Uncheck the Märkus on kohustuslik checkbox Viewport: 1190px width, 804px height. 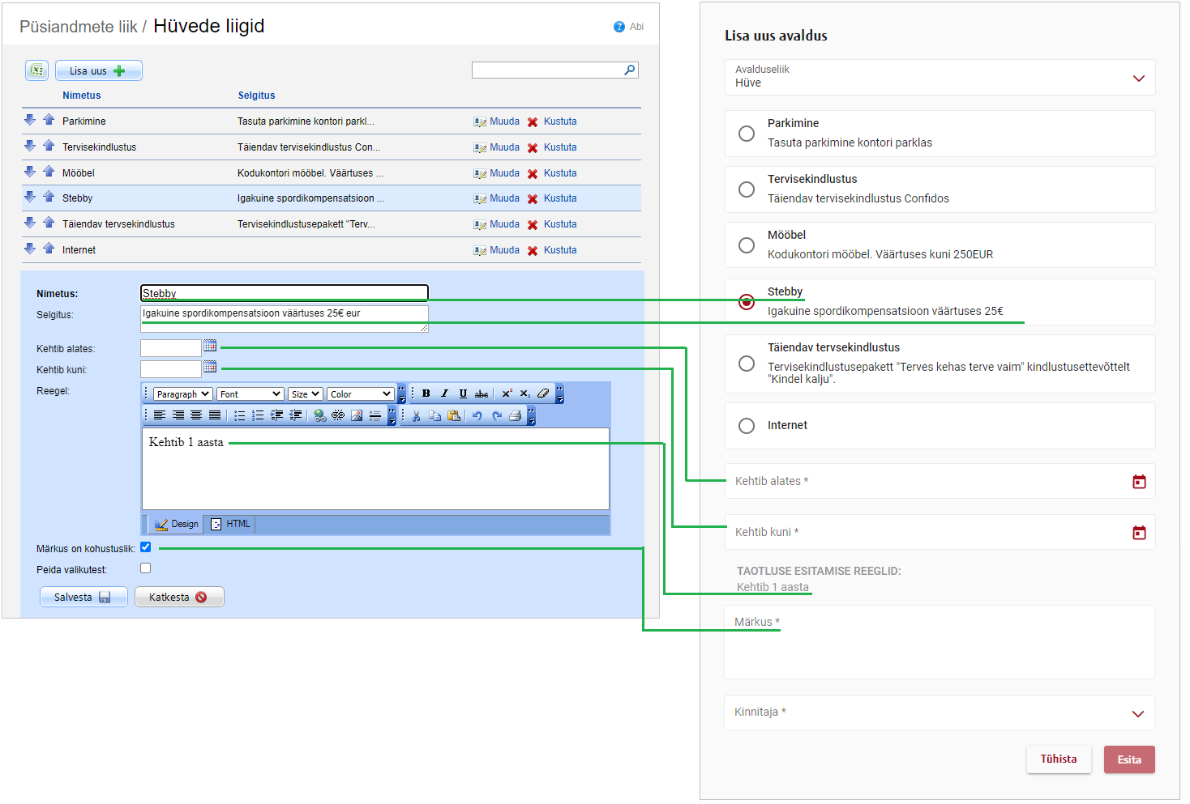[146, 547]
